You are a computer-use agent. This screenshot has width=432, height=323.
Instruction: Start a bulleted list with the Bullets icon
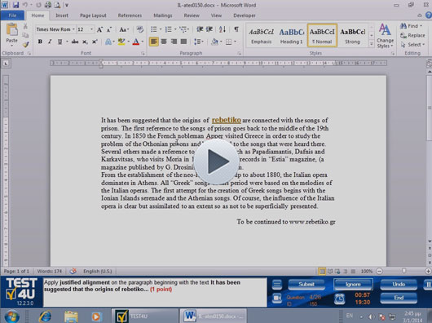click(x=154, y=29)
